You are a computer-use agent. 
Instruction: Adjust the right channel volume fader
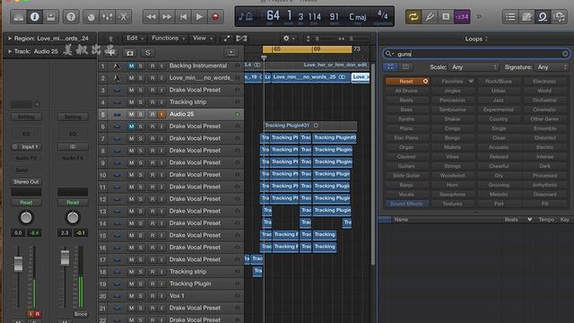tap(65, 258)
